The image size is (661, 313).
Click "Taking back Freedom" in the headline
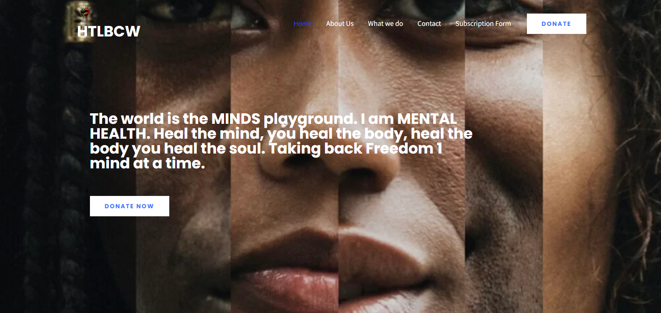pos(351,148)
